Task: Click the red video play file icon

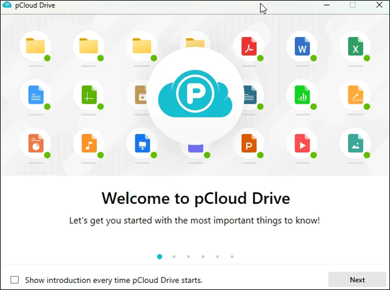Action: (302, 143)
